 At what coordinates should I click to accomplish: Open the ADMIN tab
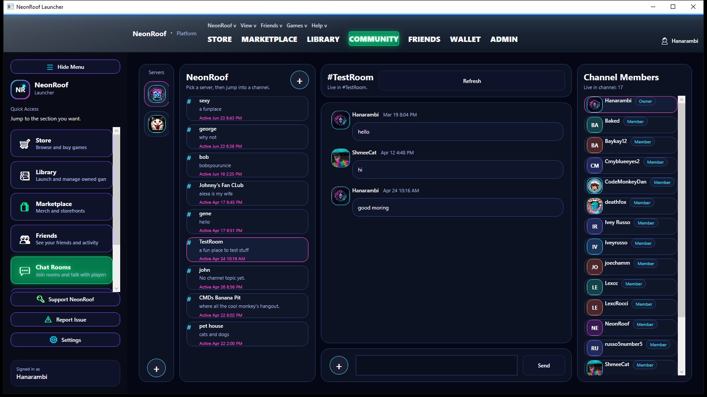click(504, 39)
